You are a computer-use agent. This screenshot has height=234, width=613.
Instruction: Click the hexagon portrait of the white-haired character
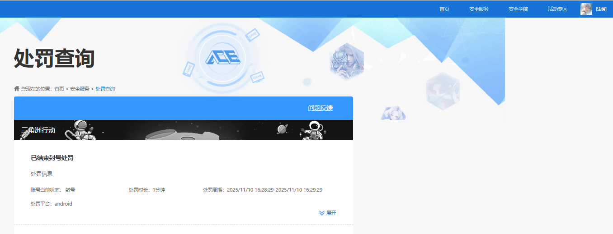347,62
